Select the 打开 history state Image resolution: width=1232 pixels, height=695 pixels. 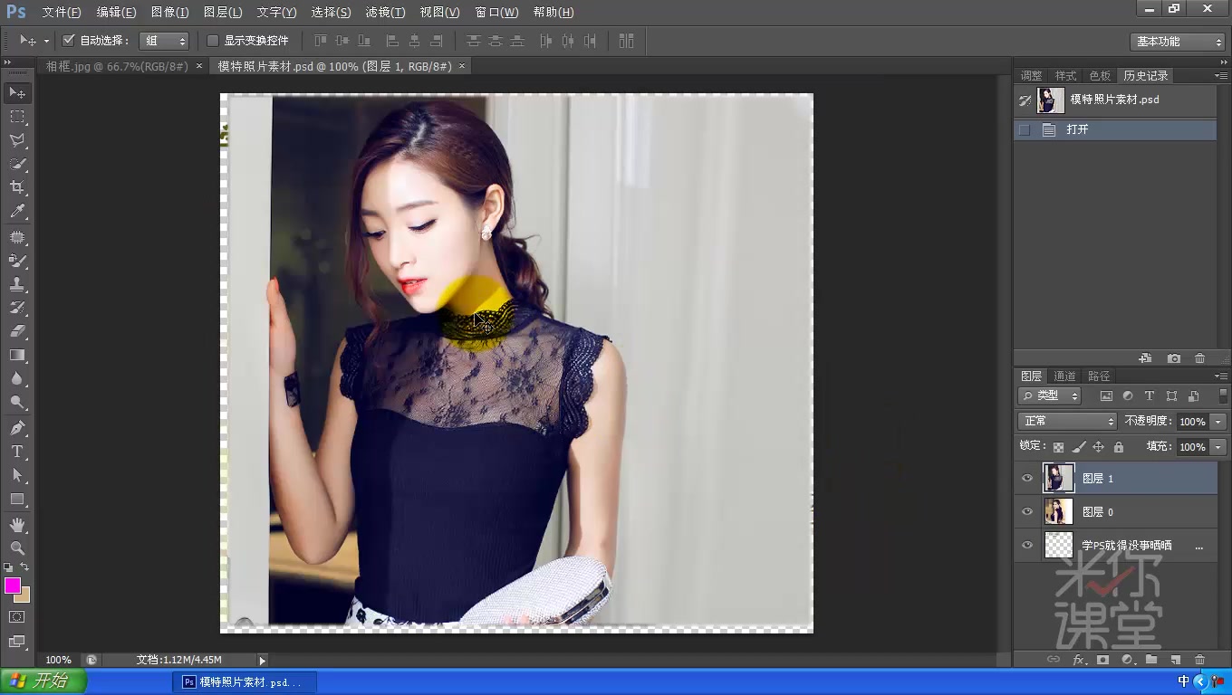click(1115, 129)
